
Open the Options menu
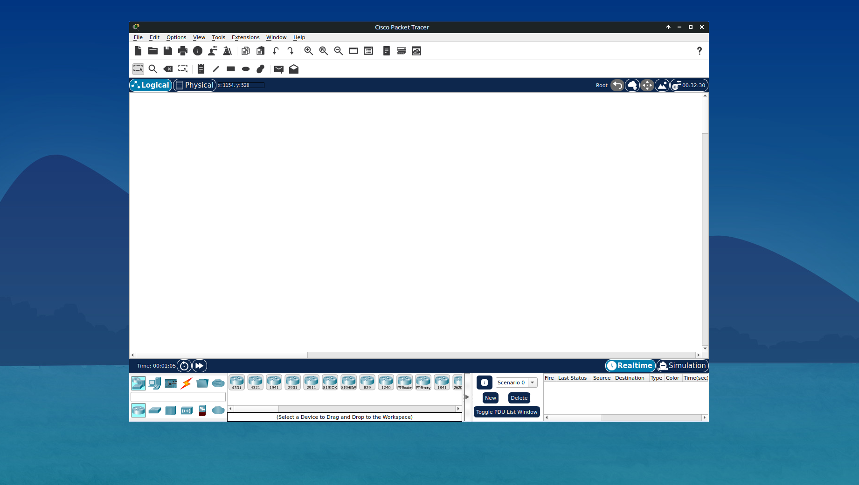pos(176,37)
